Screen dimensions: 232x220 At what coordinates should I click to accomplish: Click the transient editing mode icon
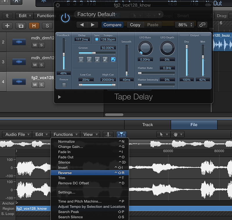pos(108,134)
